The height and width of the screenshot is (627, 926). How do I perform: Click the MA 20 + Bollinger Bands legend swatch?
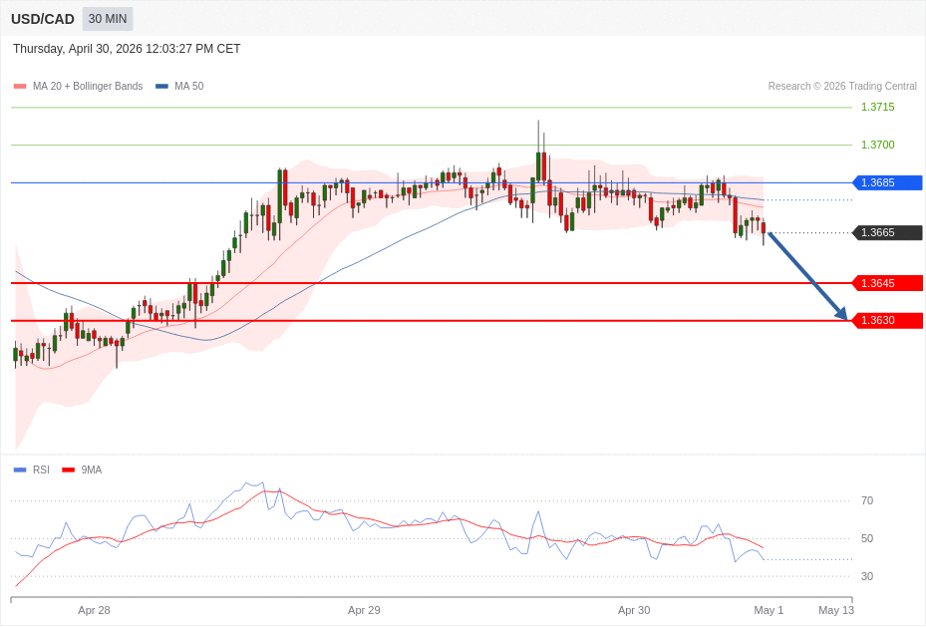coord(20,87)
